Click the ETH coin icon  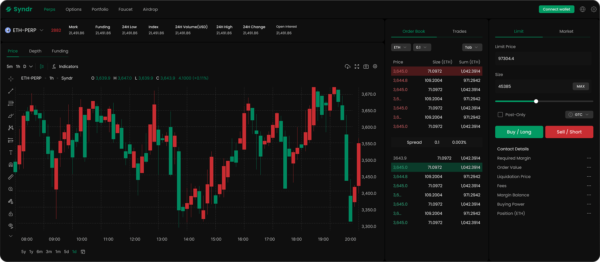pyautogui.click(x=8, y=30)
